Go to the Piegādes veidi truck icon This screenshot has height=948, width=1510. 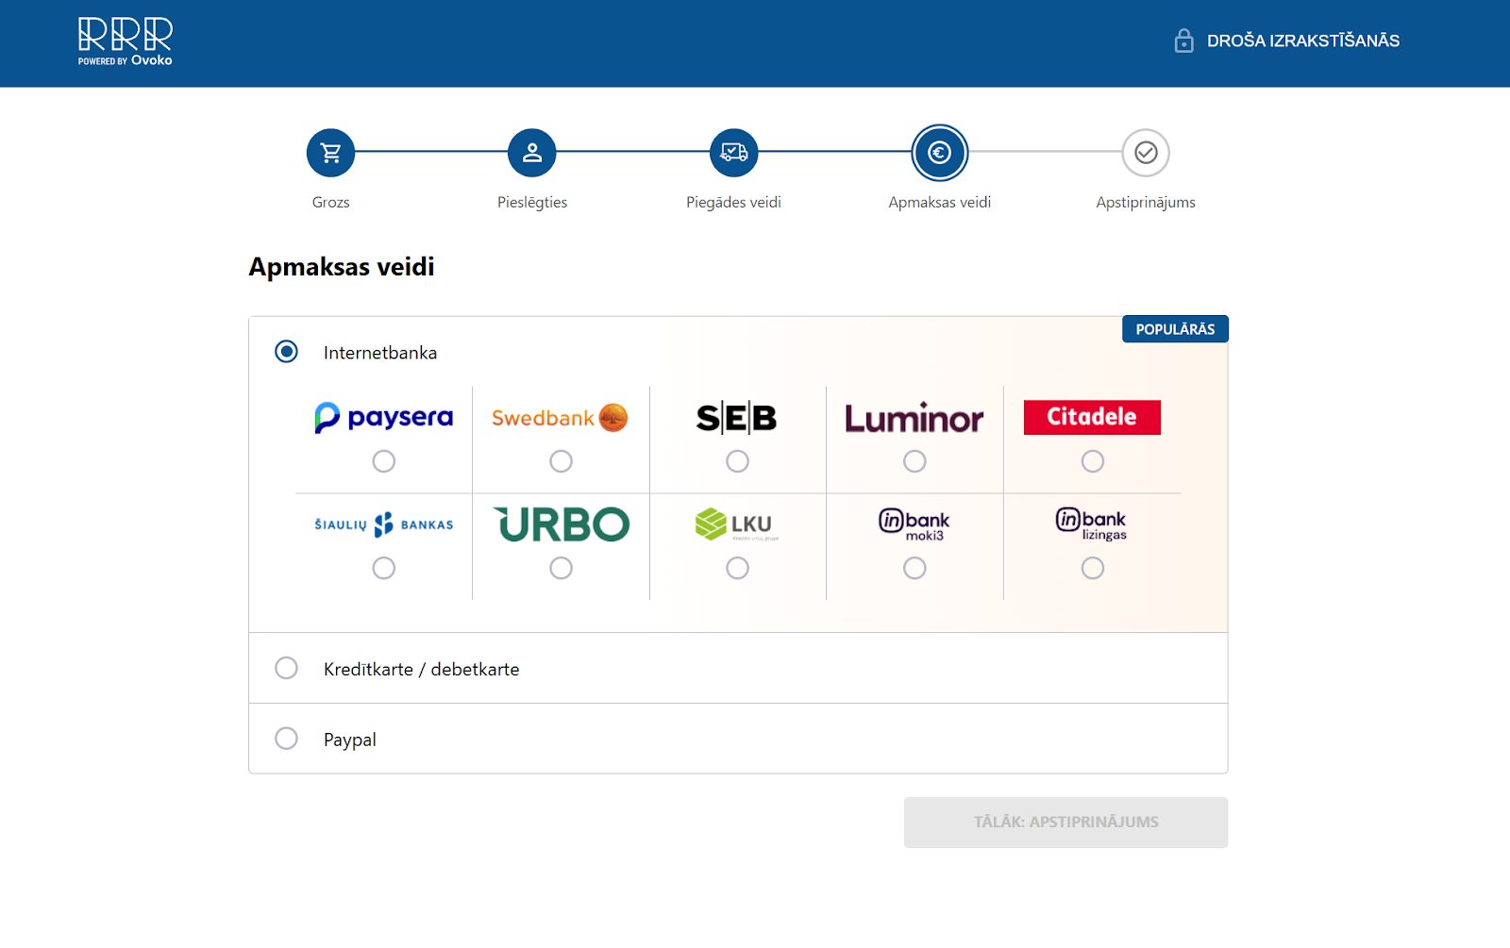click(x=734, y=153)
